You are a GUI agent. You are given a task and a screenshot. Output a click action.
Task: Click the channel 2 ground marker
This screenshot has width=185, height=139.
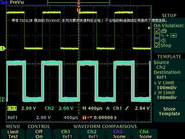(x=3, y=99)
